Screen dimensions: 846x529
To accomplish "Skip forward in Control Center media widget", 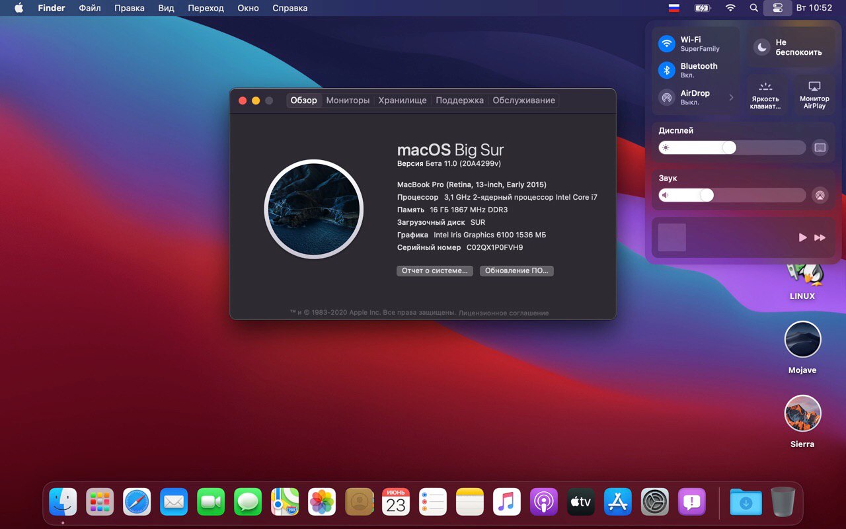I will pyautogui.click(x=820, y=237).
